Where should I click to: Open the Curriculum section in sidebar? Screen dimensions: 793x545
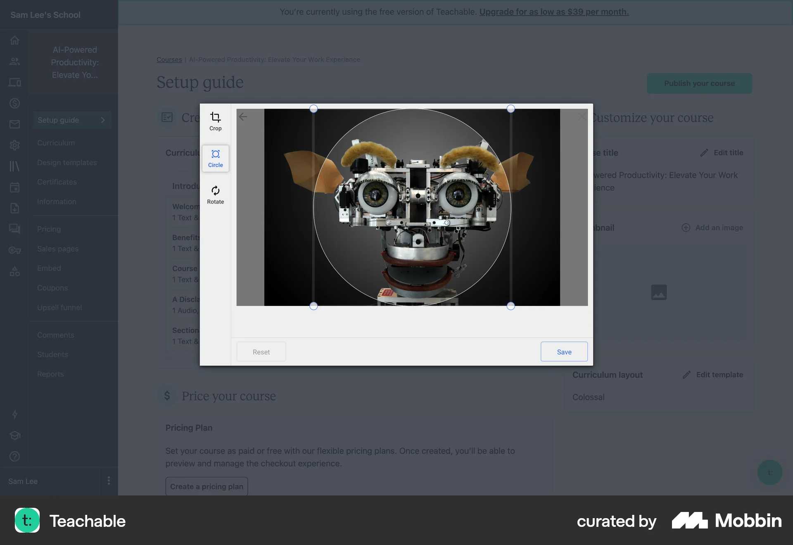[56, 143]
